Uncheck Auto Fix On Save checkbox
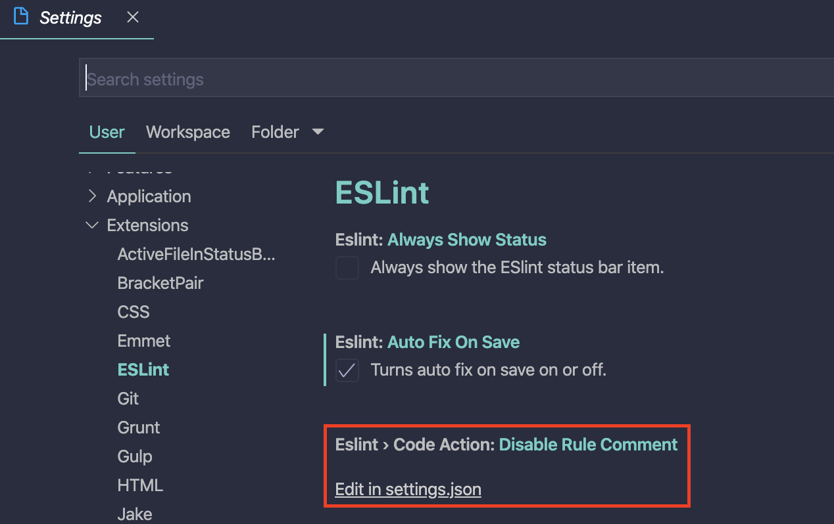The height and width of the screenshot is (524, 834). pyautogui.click(x=347, y=370)
